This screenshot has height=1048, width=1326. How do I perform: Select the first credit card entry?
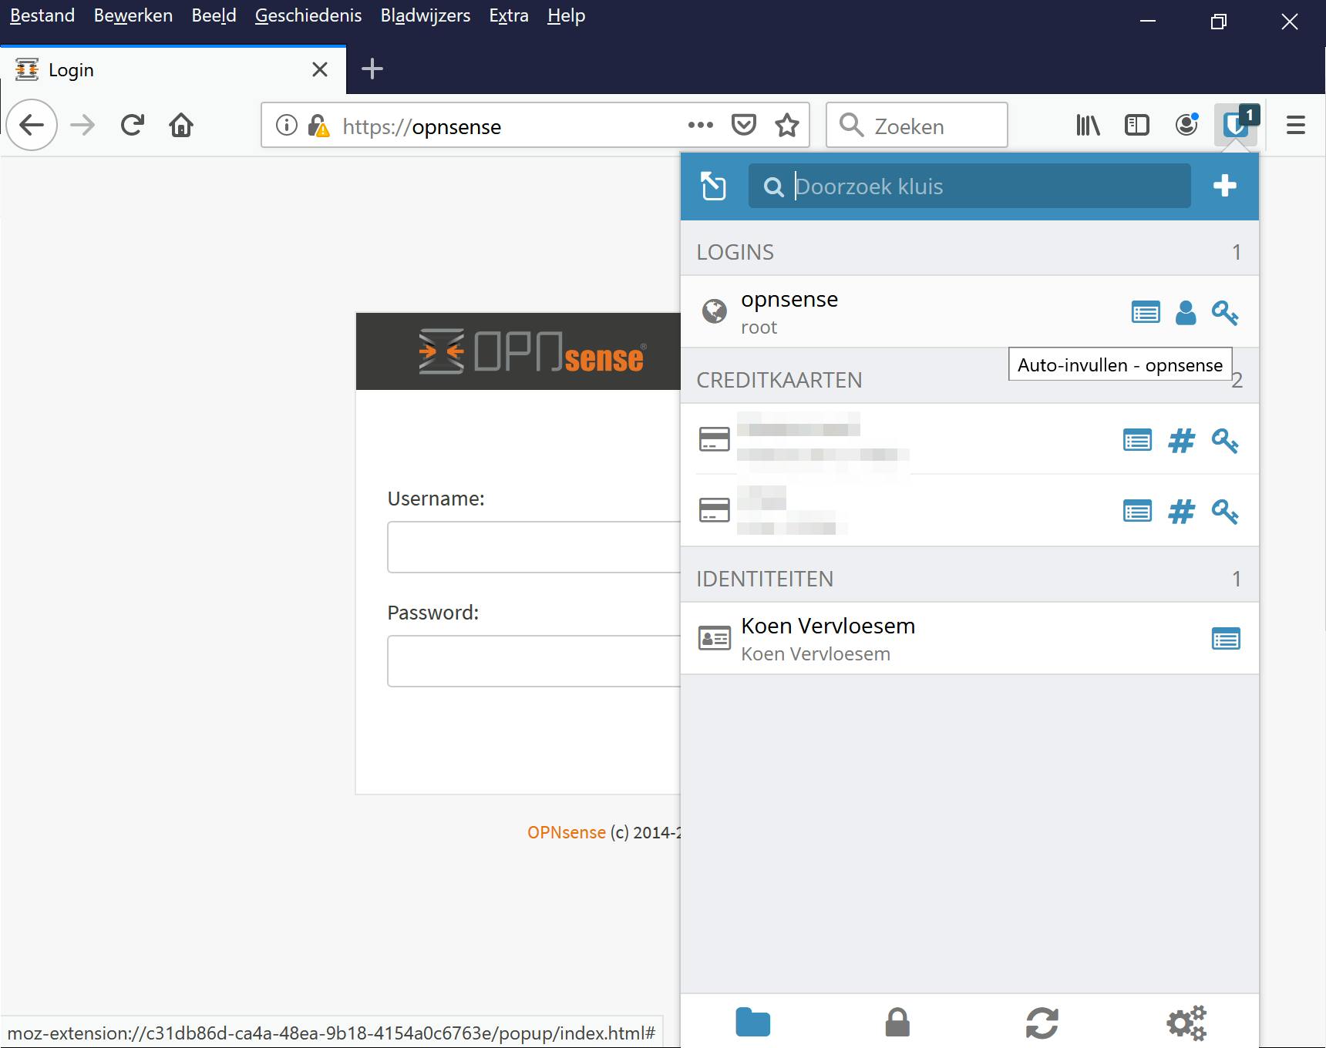(902, 439)
